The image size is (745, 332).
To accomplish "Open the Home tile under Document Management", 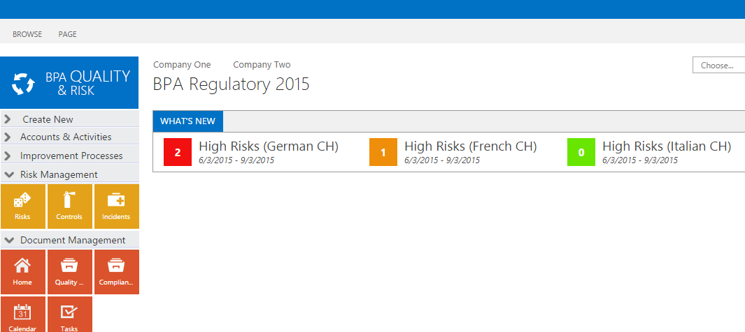I will (x=23, y=272).
